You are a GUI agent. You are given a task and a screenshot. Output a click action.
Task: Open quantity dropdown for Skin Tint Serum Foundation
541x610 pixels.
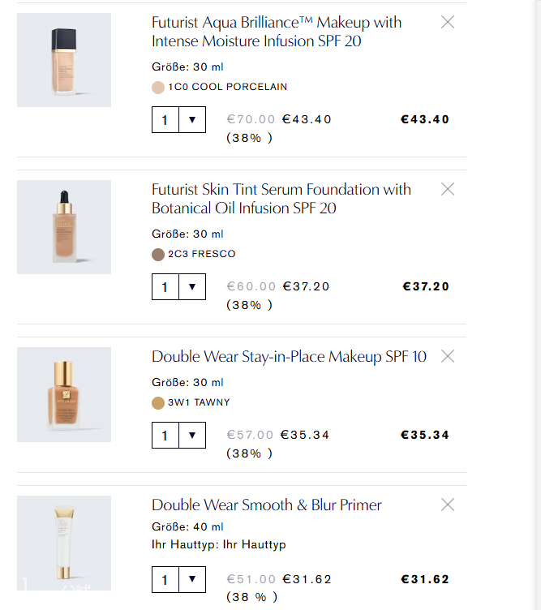click(x=178, y=286)
